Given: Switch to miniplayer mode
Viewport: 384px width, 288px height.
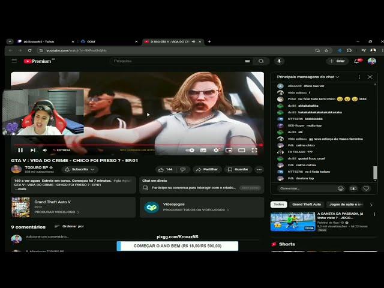Looking at the screenshot, I should pyautogui.click(x=229, y=150).
